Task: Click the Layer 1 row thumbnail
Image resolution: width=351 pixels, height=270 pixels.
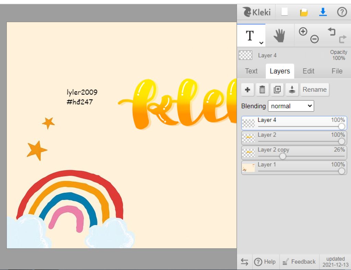Action: tap(249, 168)
